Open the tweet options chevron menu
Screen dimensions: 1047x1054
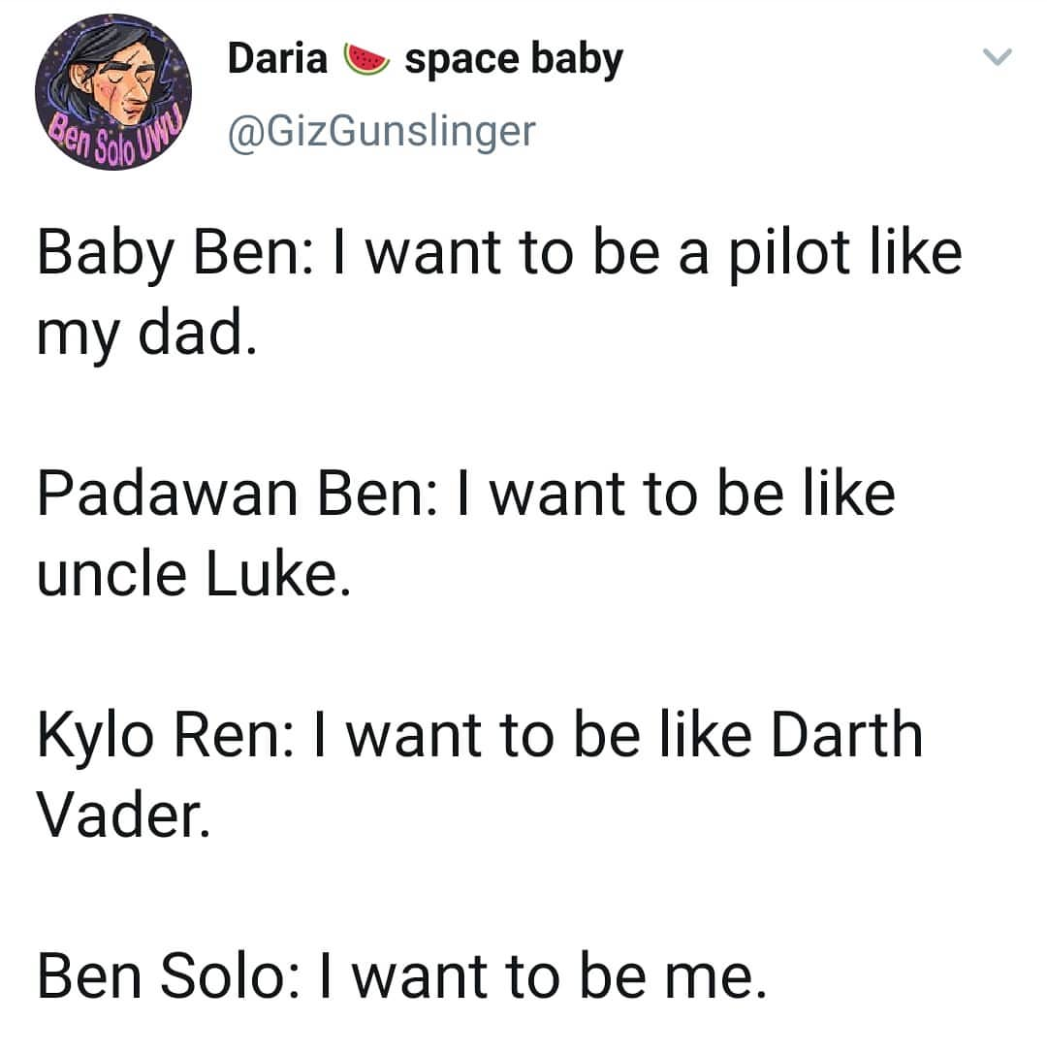pyautogui.click(x=997, y=57)
